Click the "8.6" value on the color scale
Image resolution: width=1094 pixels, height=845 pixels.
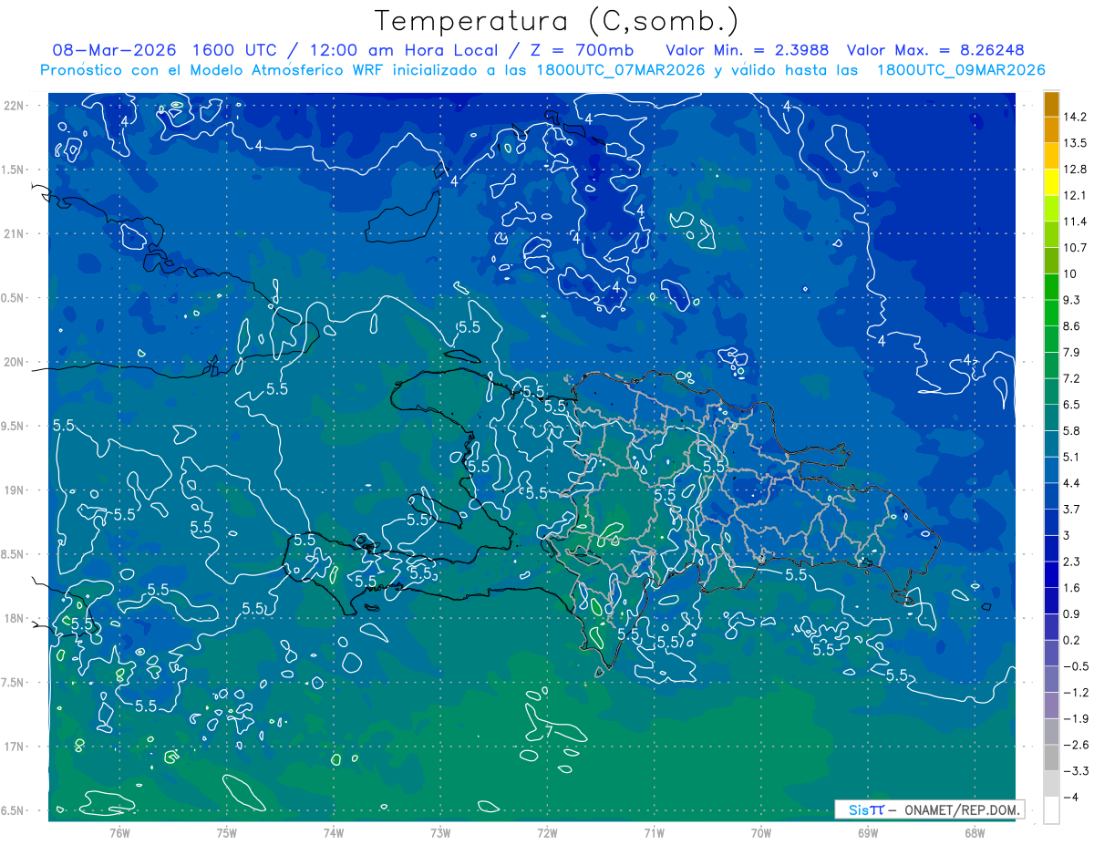point(1072,326)
